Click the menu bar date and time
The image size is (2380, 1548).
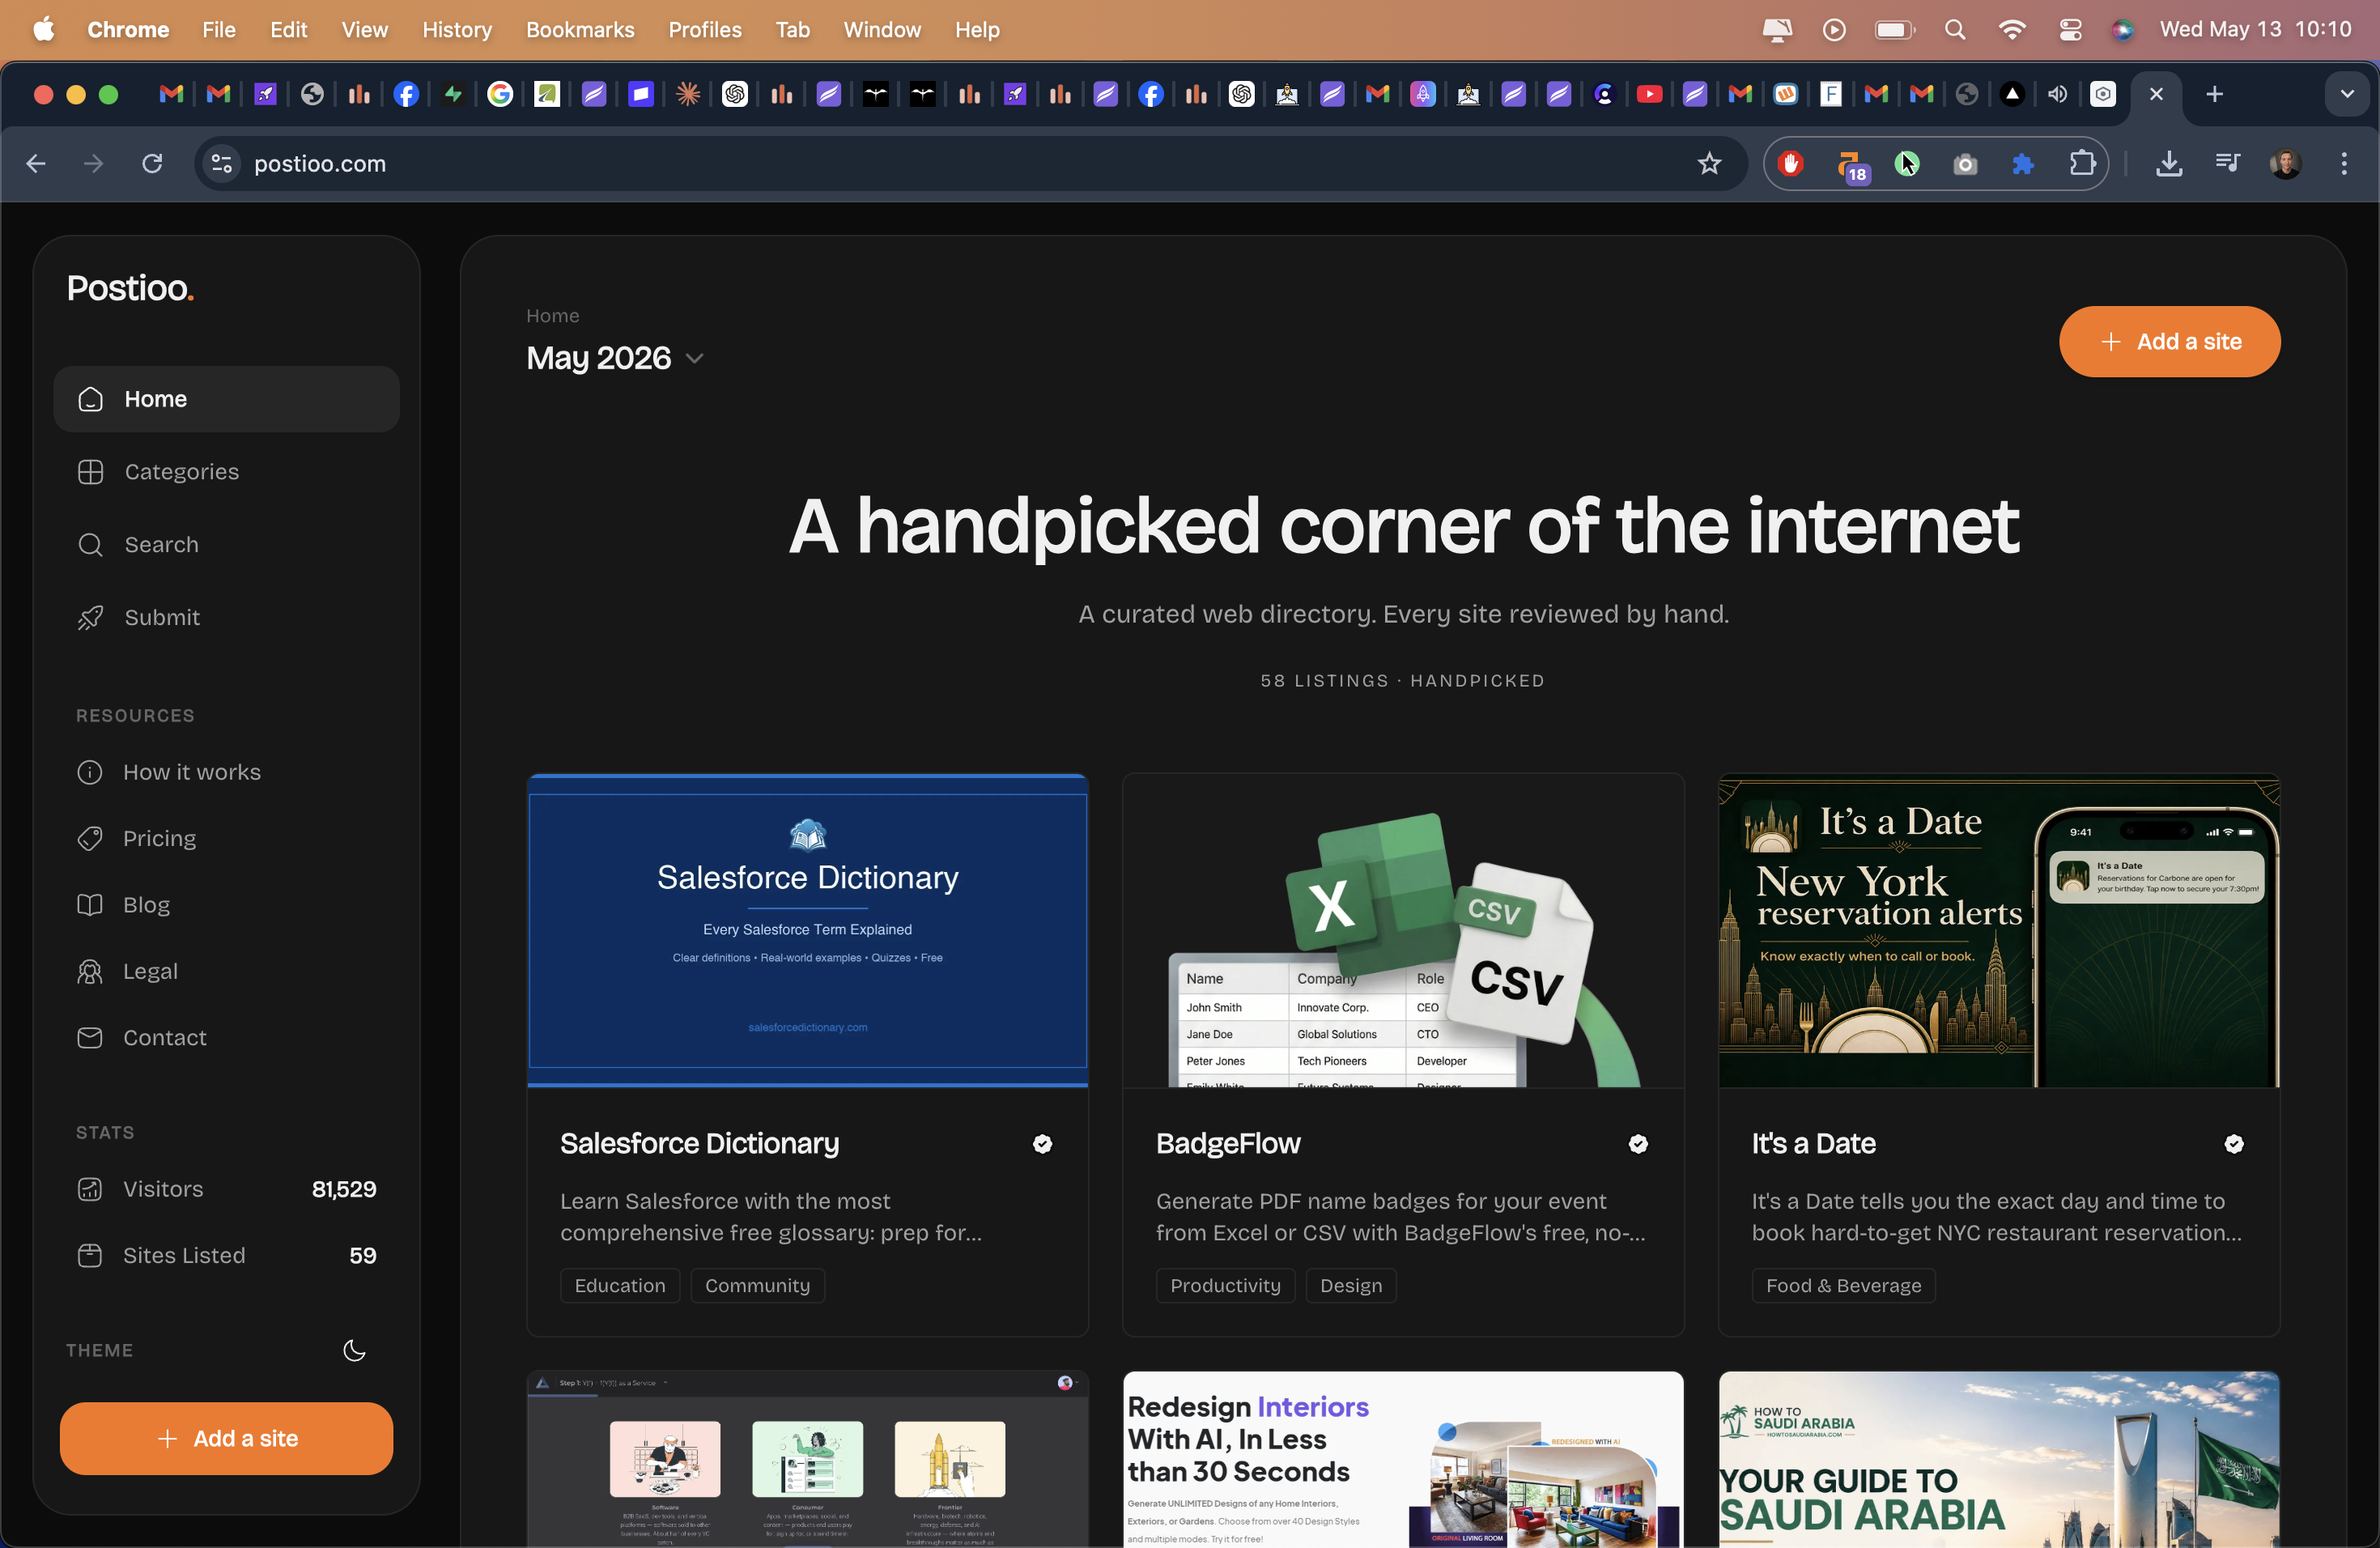(x=2255, y=30)
